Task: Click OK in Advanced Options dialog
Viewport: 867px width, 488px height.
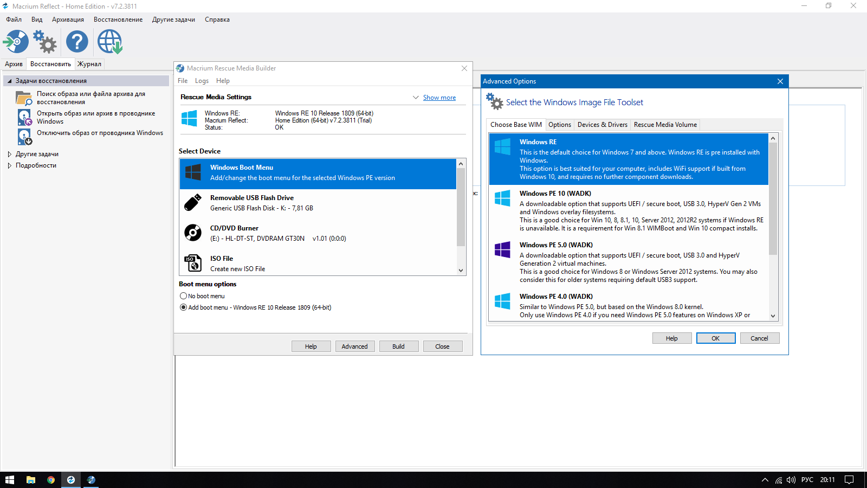Action: pos(715,338)
